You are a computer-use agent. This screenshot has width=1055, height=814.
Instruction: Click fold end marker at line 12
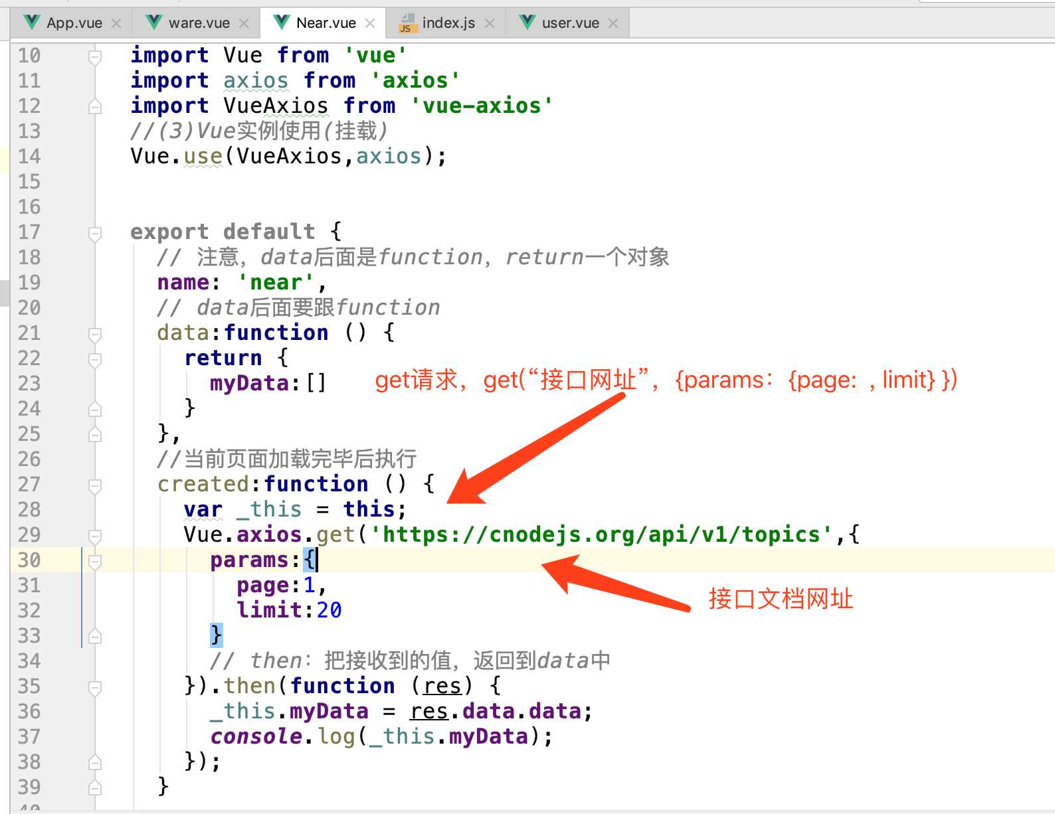coord(95,106)
